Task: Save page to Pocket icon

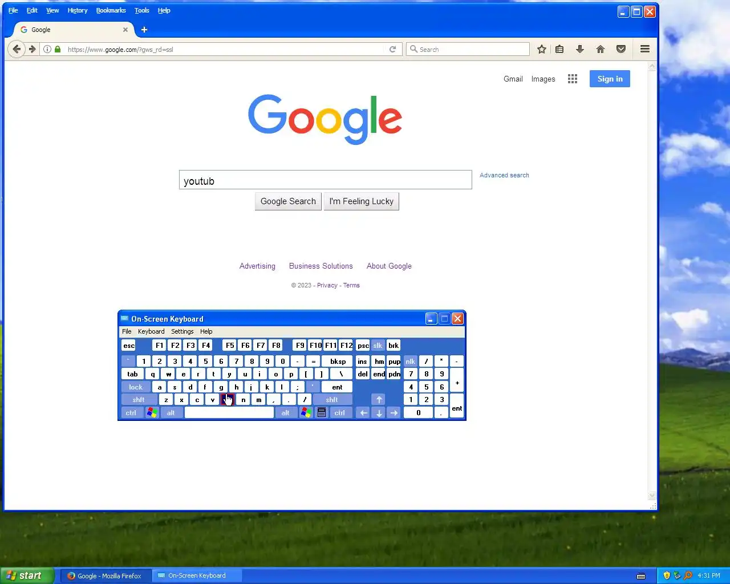Action: (621, 49)
